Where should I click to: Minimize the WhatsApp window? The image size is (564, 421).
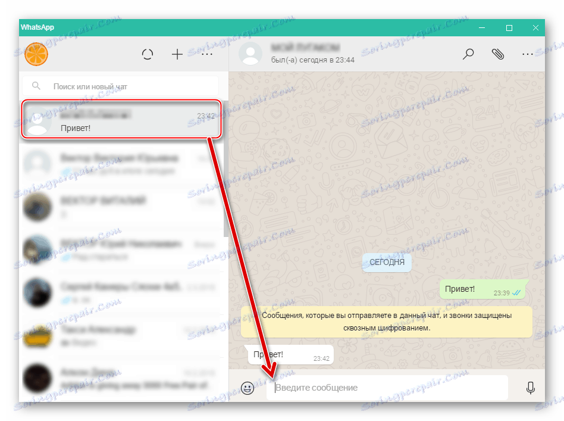(482, 28)
